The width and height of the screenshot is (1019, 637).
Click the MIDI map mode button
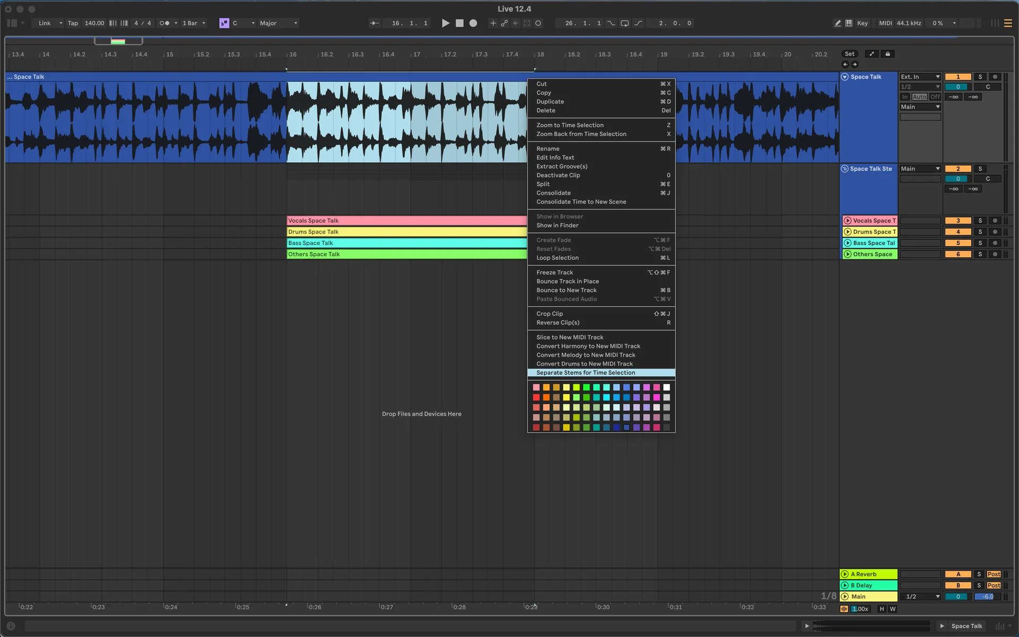click(885, 23)
